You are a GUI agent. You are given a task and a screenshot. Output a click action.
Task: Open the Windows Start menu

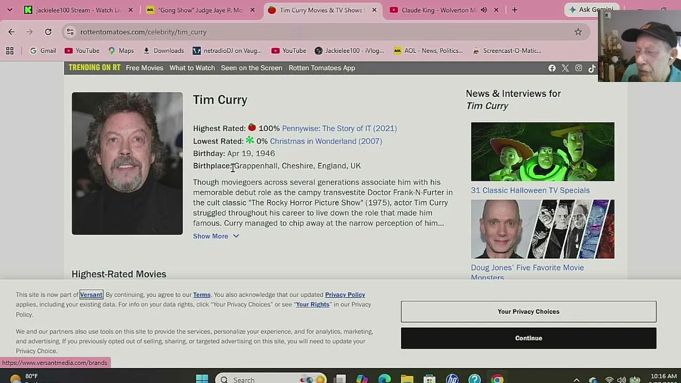pyautogui.click(x=202, y=379)
